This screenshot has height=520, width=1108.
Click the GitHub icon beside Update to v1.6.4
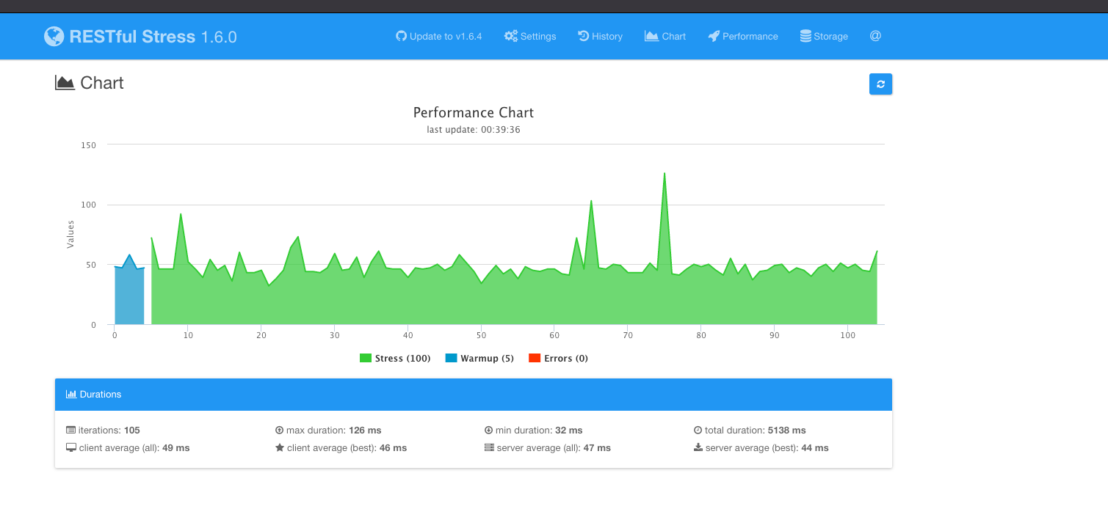(401, 36)
